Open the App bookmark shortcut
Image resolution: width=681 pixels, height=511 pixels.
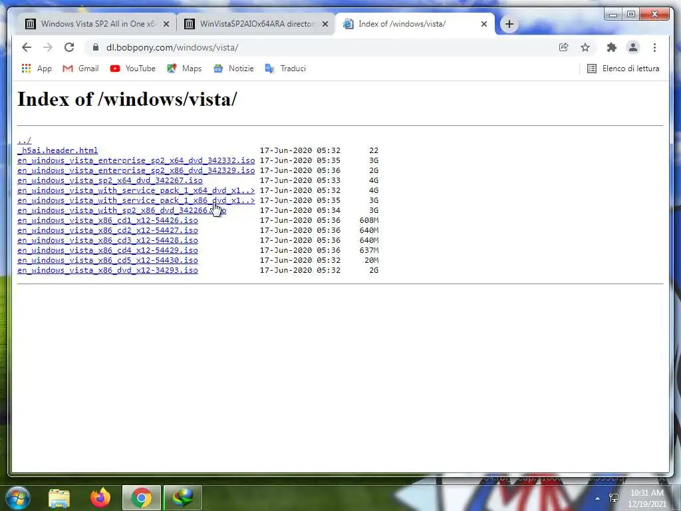point(37,69)
